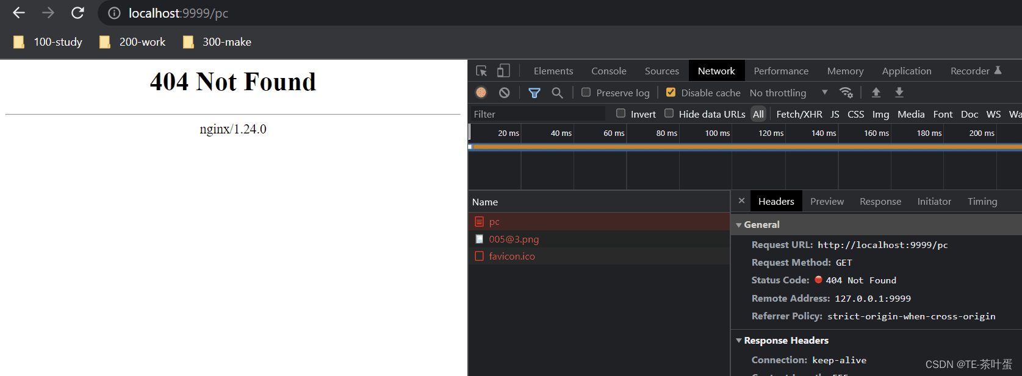Filter requests by Doc
The height and width of the screenshot is (376, 1022).
[970, 114]
